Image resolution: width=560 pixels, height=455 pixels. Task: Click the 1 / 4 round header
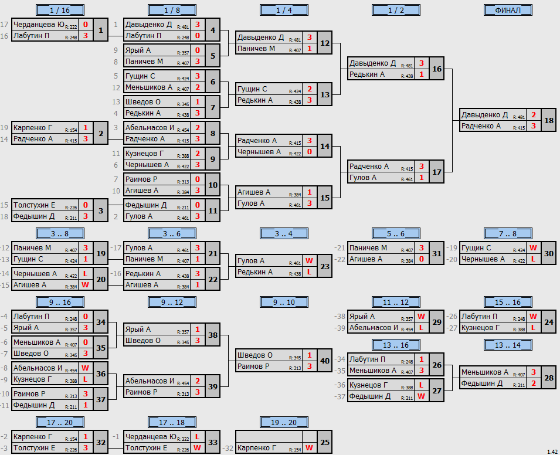[x=284, y=10]
